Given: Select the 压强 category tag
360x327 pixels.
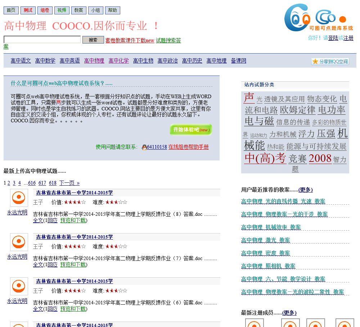Looking at the screenshot, I should (x=326, y=134).
